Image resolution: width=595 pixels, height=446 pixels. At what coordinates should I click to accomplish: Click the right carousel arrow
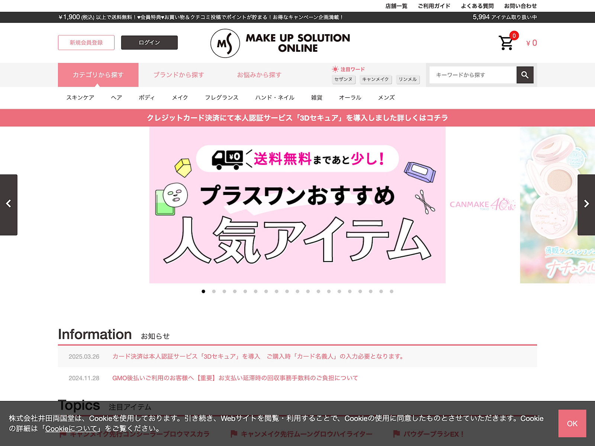(x=586, y=204)
